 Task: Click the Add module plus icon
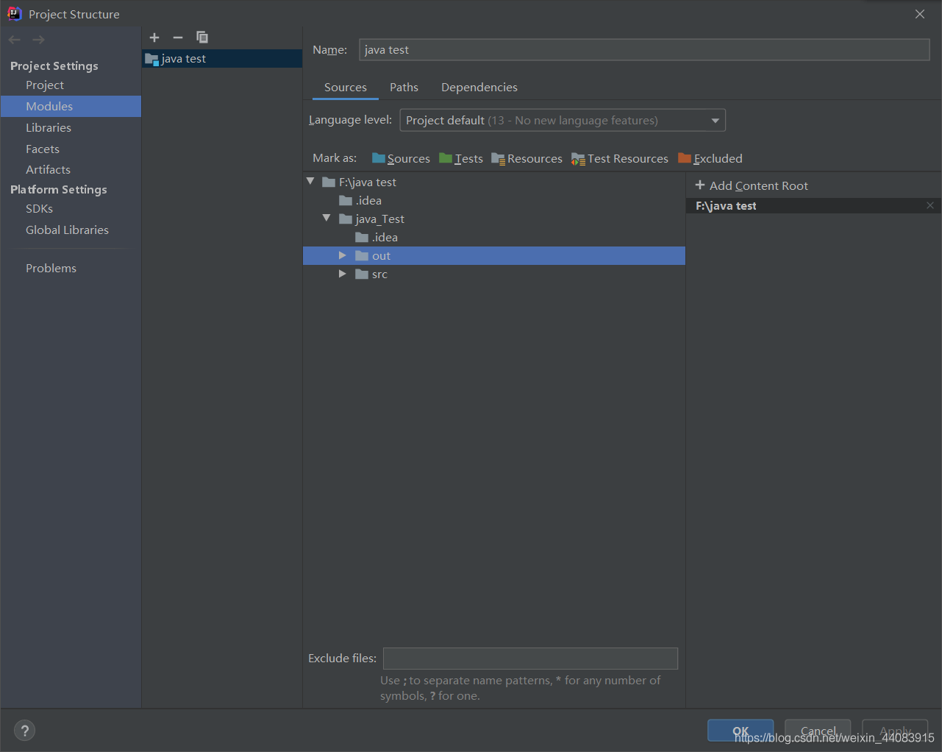(154, 38)
